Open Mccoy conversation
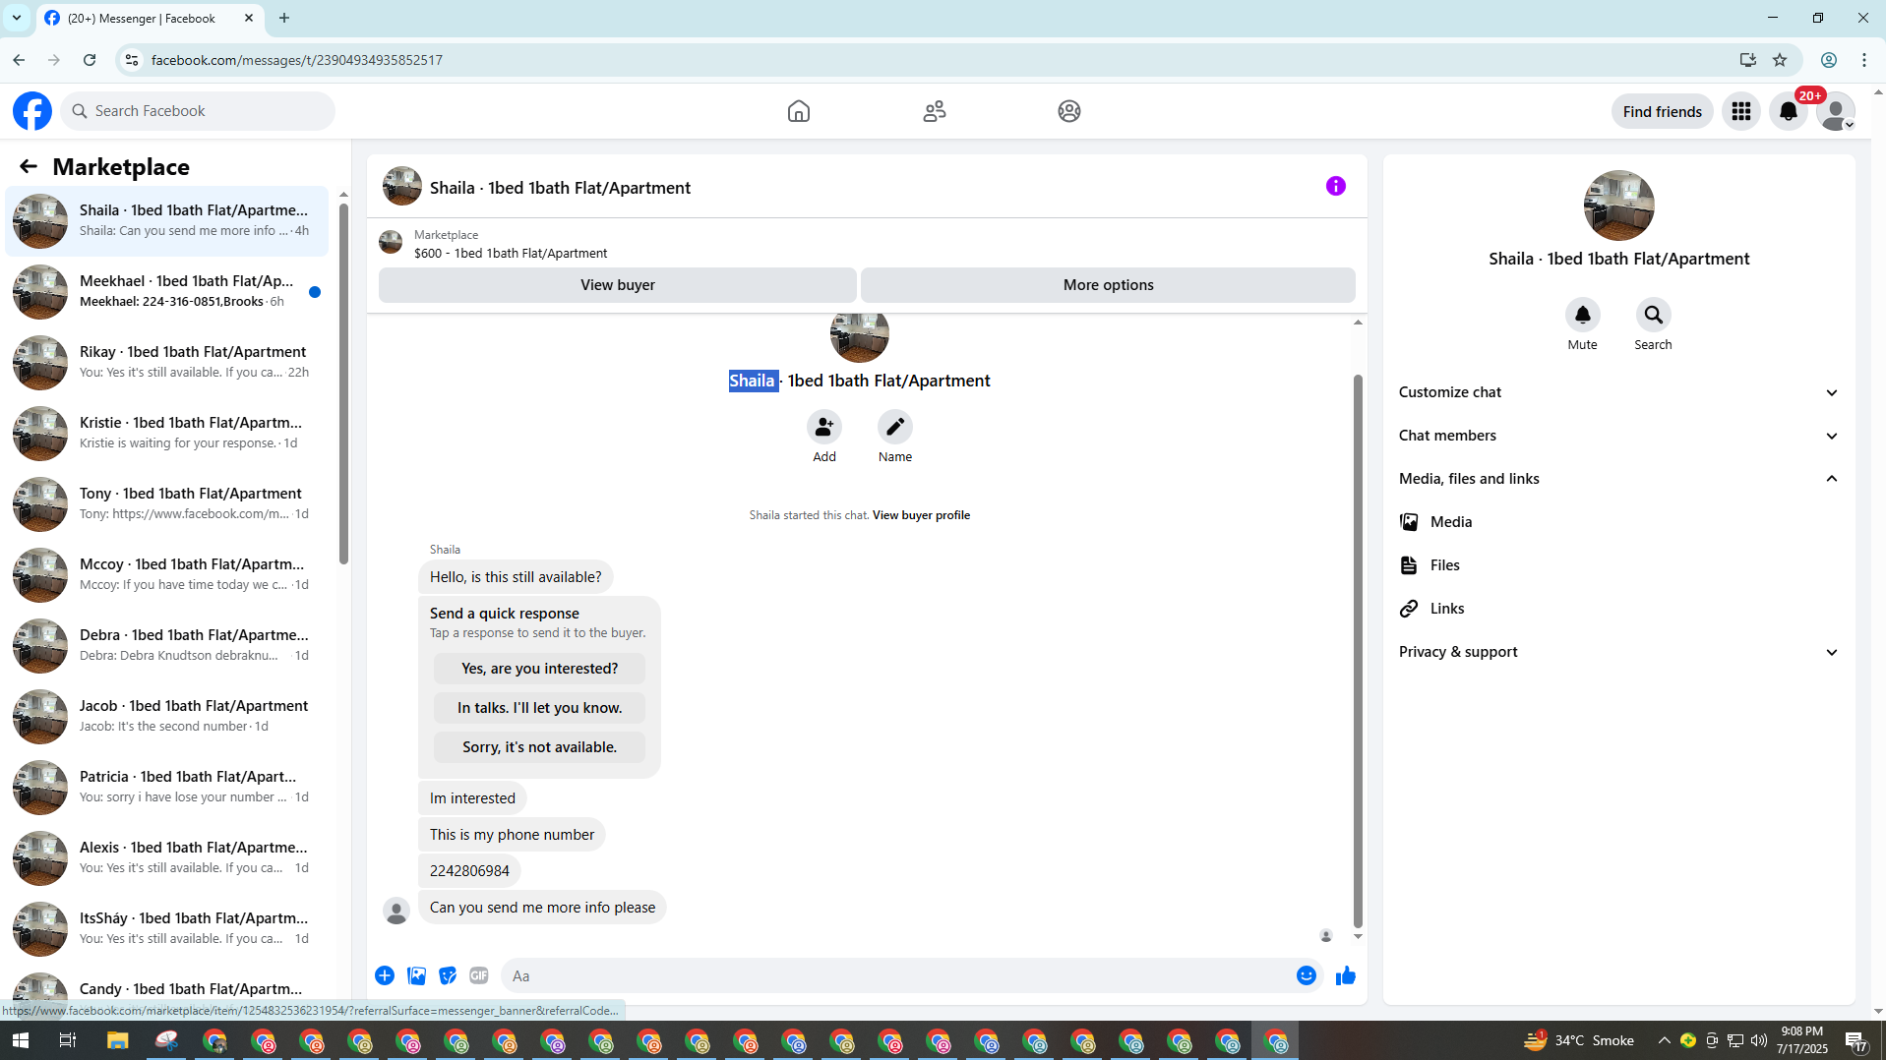 click(x=167, y=575)
